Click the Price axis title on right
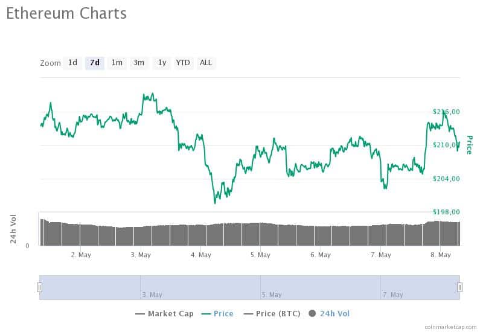Screen dimensions: 483x332 [469, 145]
